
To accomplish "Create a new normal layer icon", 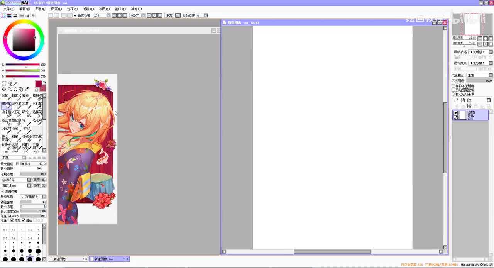I will (x=456, y=100).
